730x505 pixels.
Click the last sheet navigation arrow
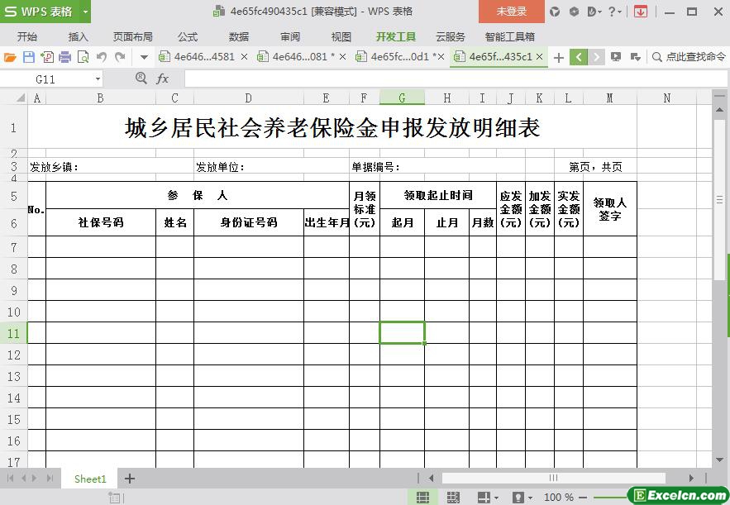pos(50,479)
